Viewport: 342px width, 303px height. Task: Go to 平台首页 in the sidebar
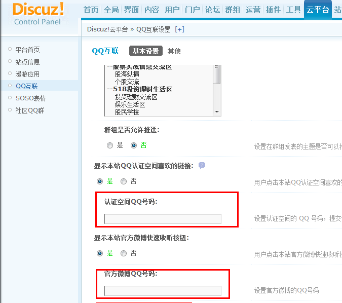pos(27,50)
